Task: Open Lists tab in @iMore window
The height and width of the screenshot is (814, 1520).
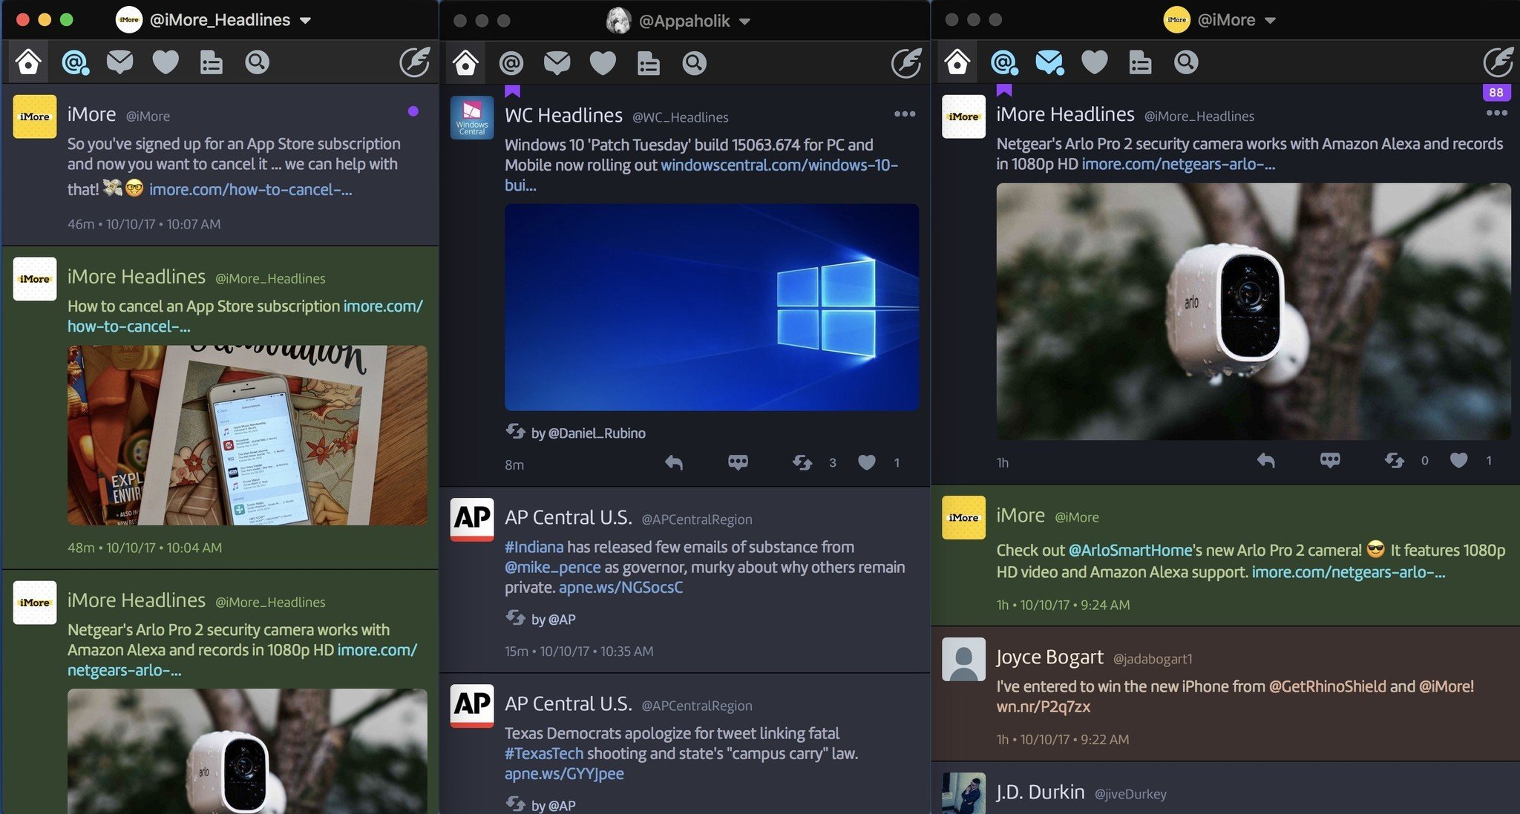Action: (1140, 62)
